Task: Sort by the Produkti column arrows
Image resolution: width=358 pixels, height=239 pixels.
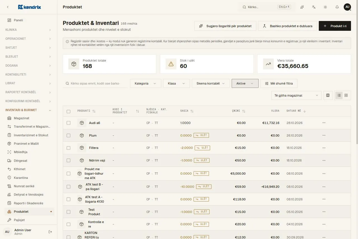Action: point(94,111)
